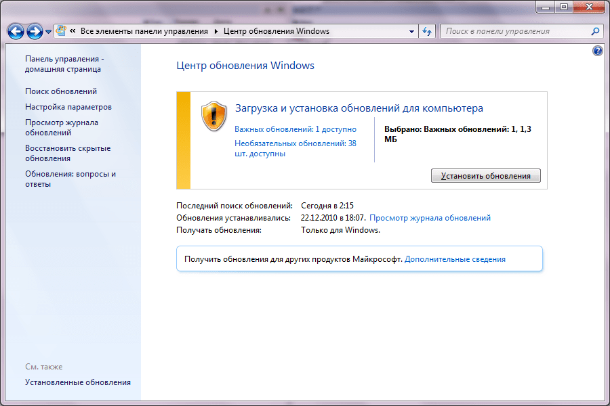610x406 pixels.
Task: Click the Control Panel address bar icon
Action: 61,30
